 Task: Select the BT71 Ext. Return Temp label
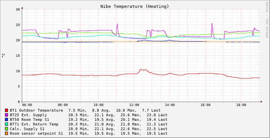point(34,124)
